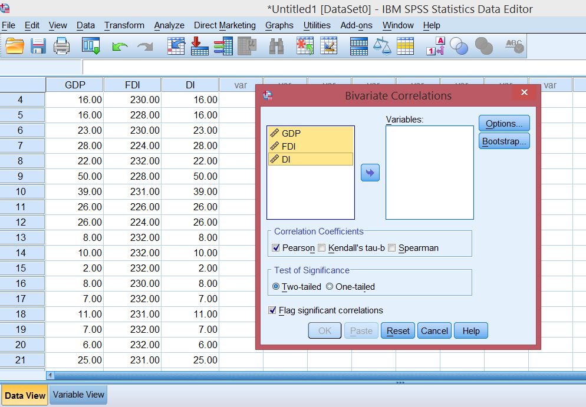The height and width of the screenshot is (407, 586).
Task: Open the Window menu
Action: click(397, 25)
